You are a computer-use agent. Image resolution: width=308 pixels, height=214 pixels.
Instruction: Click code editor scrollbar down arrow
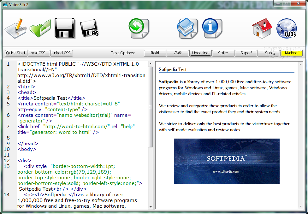pos(151,207)
